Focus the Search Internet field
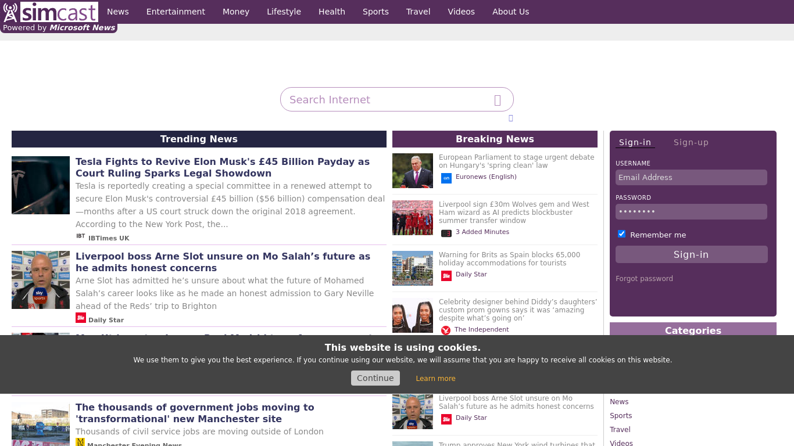 (397, 99)
